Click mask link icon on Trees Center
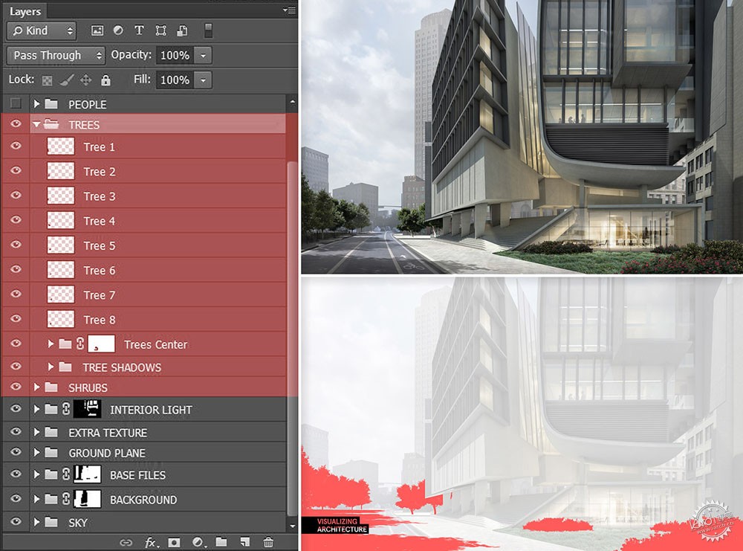The width and height of the screenshot is (743, 551). tap(80, 344)
